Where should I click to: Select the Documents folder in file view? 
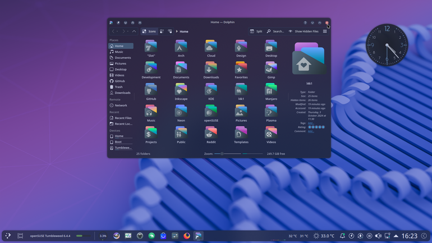click(181, 70)
